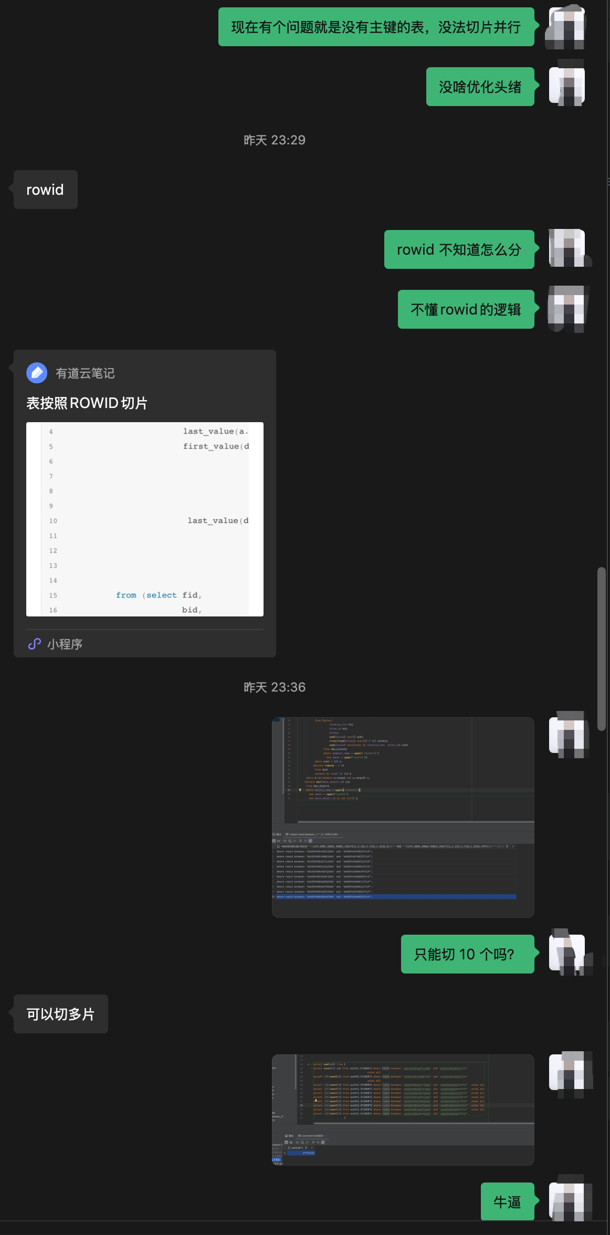The image size is (610, 1235).
Task: Select the "rowid" message bubble
Action: click(x=45, y=190)
